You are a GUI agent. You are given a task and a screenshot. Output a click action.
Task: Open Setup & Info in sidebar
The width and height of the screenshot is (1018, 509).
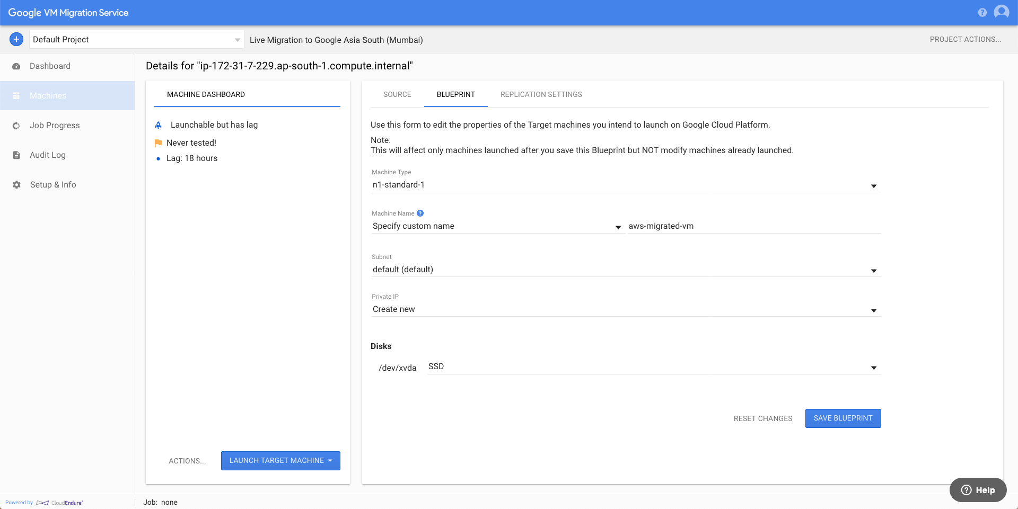[67, 185]
